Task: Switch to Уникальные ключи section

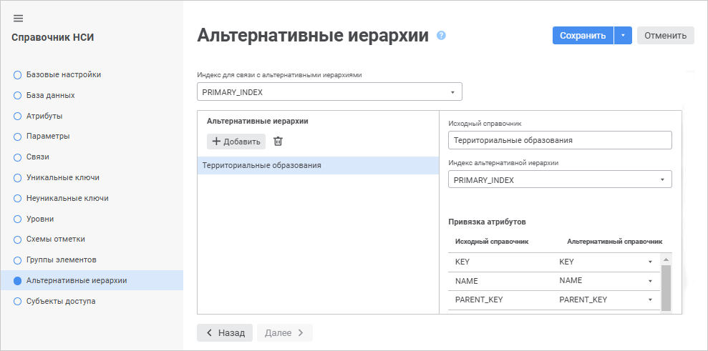Action: 62,177
